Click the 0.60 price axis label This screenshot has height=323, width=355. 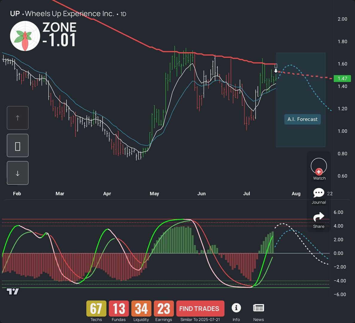coord(342,176)
